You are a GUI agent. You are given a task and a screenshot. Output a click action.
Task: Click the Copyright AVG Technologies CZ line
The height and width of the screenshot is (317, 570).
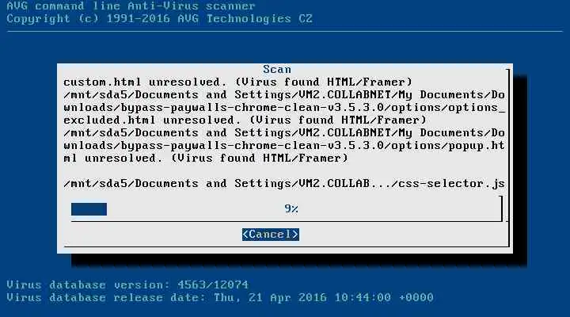(159, 18)
